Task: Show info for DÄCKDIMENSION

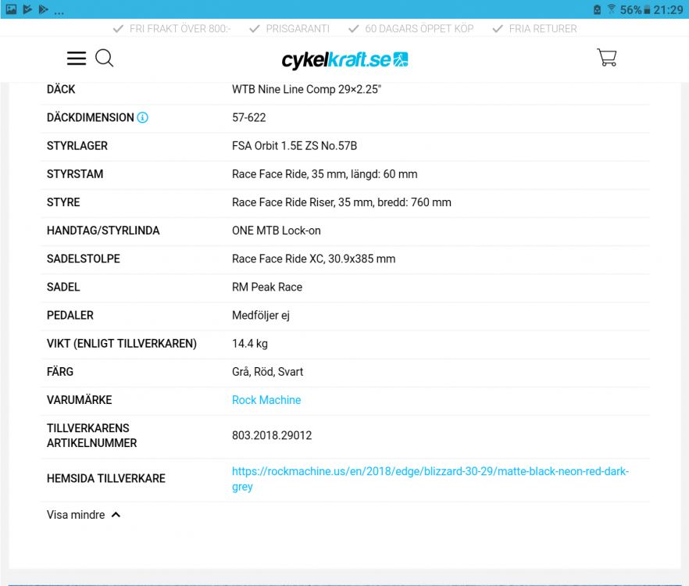Action: tap(142, 117)
